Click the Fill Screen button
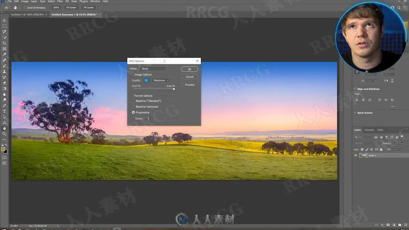Screen dimensions: 409x230 pos(89,7)
